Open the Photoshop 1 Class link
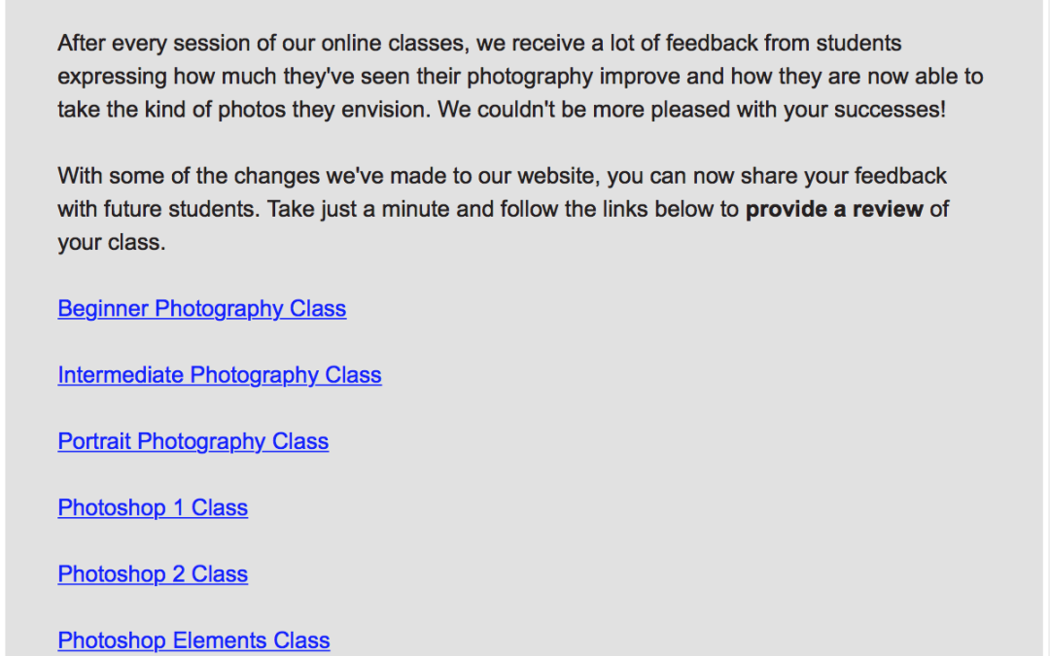Image resolution: width=1050 pixels, height=656 pixels. pos(153,507)
